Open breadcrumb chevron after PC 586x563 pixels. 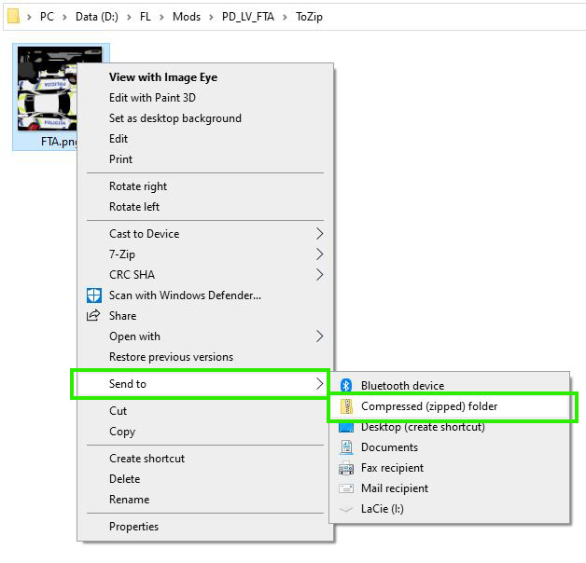[x=64, y=17]
